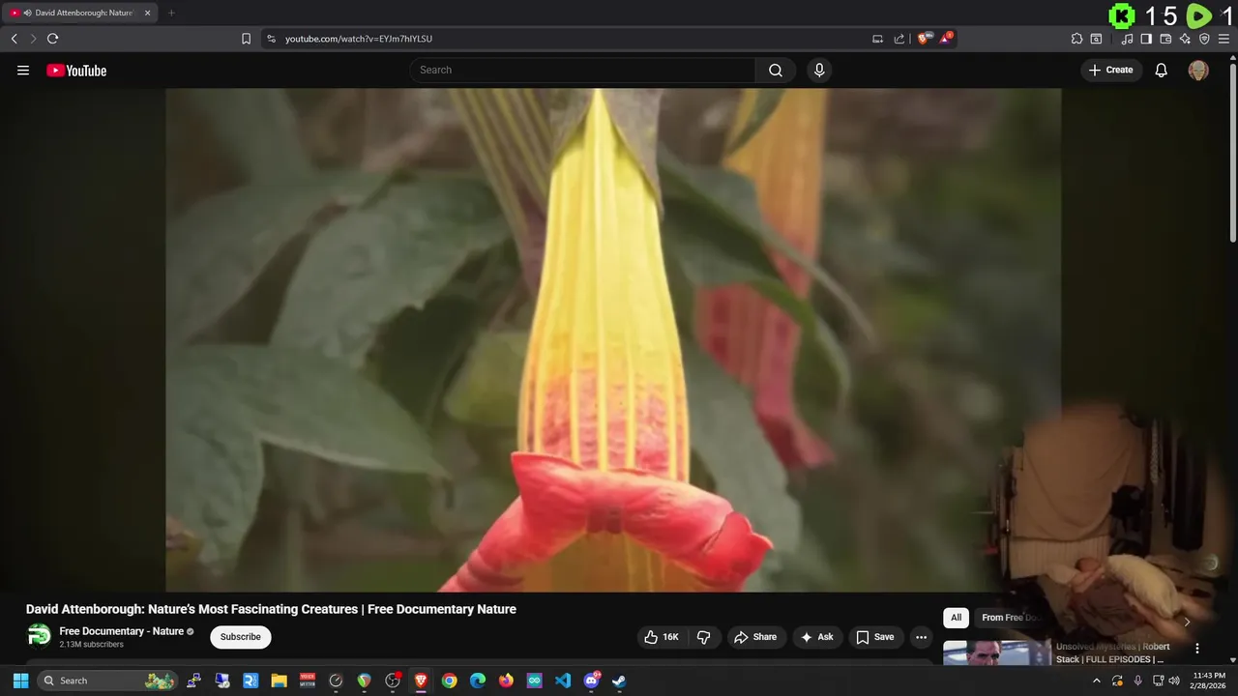The image size is (1238, 696).
Task: Click the Windows taskbar Search box
Action: (x=108, y=681)
